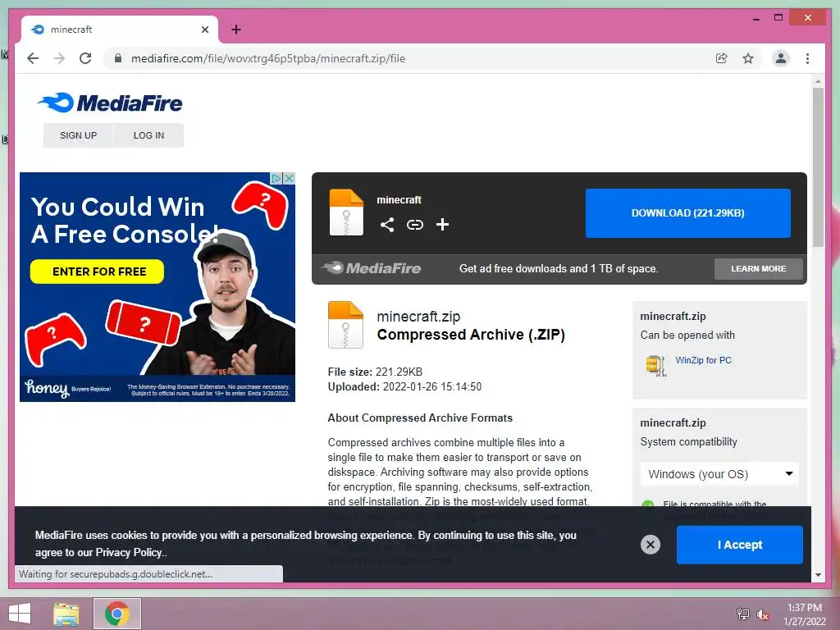Open the Chrome profile avatar menu
The height and width of the screenshot is (630, 840).
pyautogui.click(x=781, y=58)
